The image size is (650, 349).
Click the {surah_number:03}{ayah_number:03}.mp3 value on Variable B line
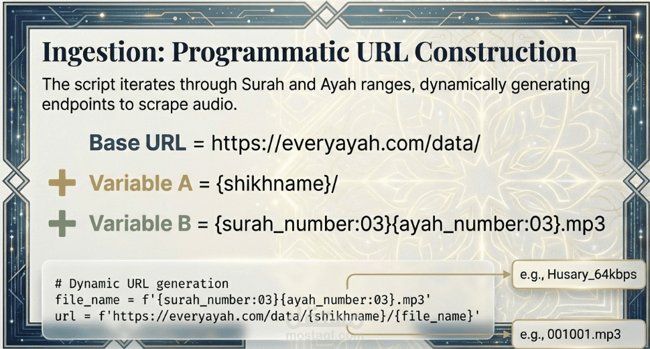(x=409, y=224)
